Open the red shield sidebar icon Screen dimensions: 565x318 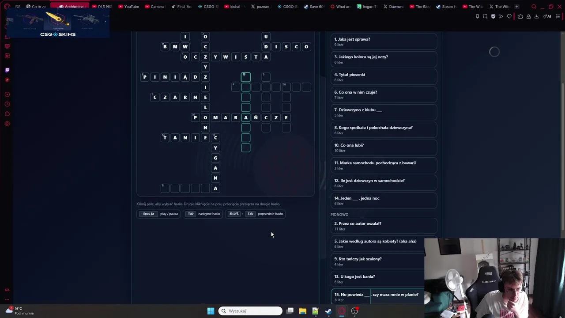click(x=7, y=79)
